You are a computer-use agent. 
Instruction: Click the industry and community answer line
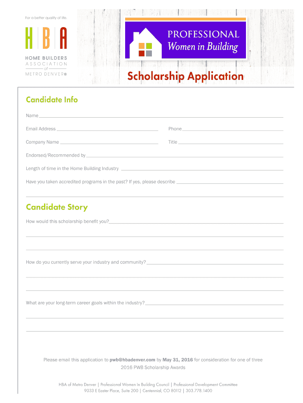point(215,262)
